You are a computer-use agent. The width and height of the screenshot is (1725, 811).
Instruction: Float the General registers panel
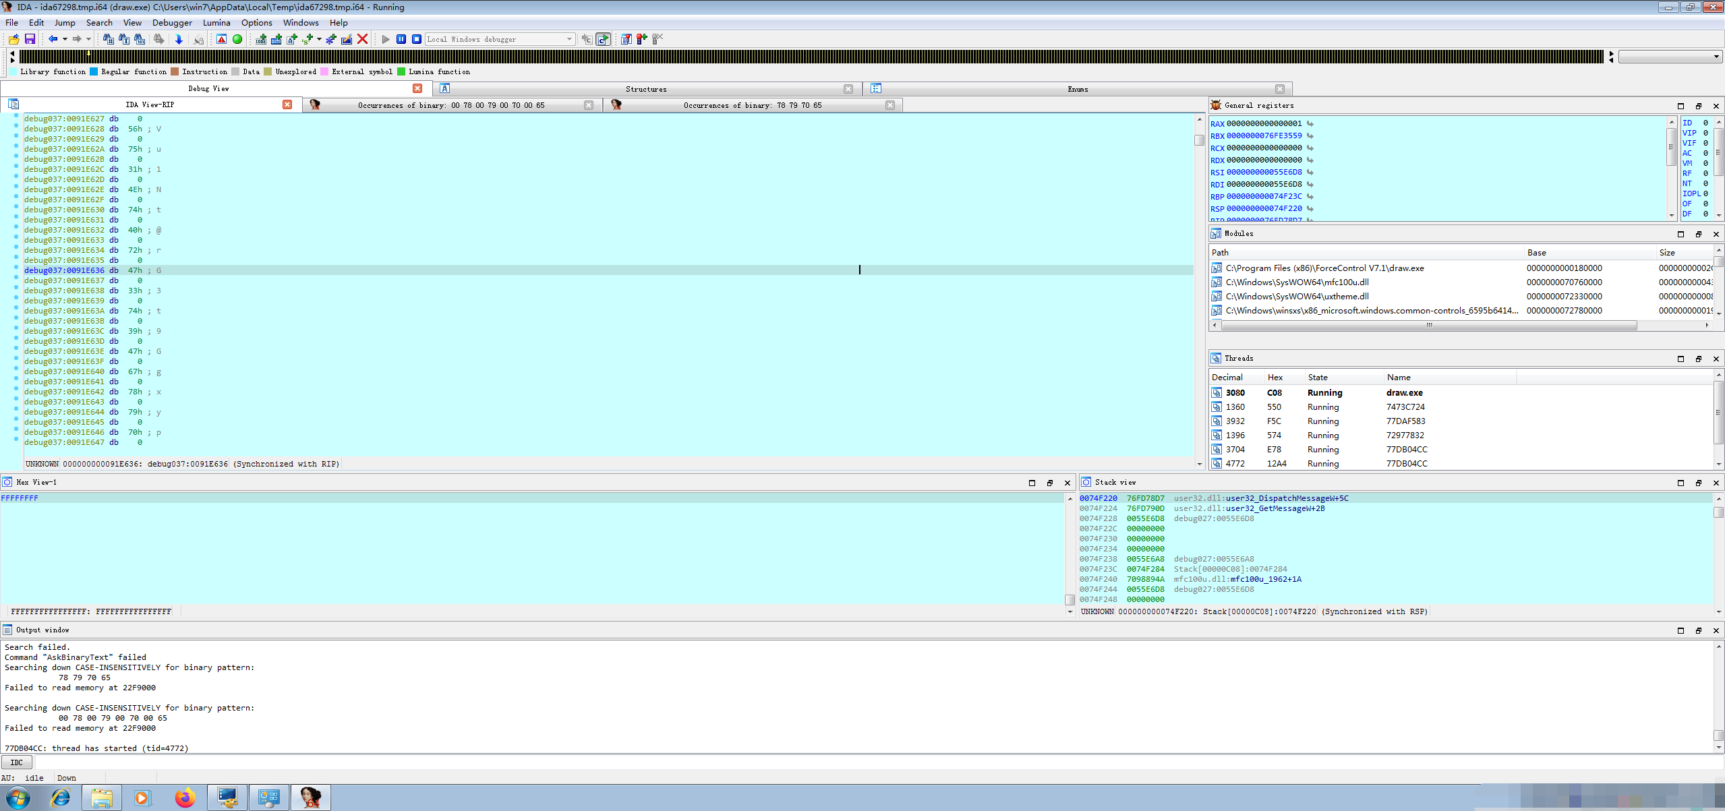pos(1698,106)
